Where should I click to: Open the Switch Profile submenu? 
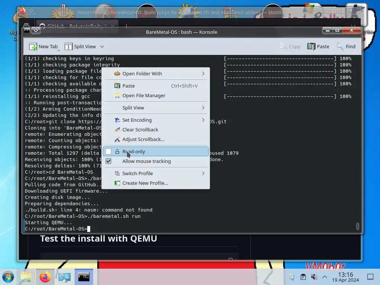pyautogui.click(x=155, y=173)
